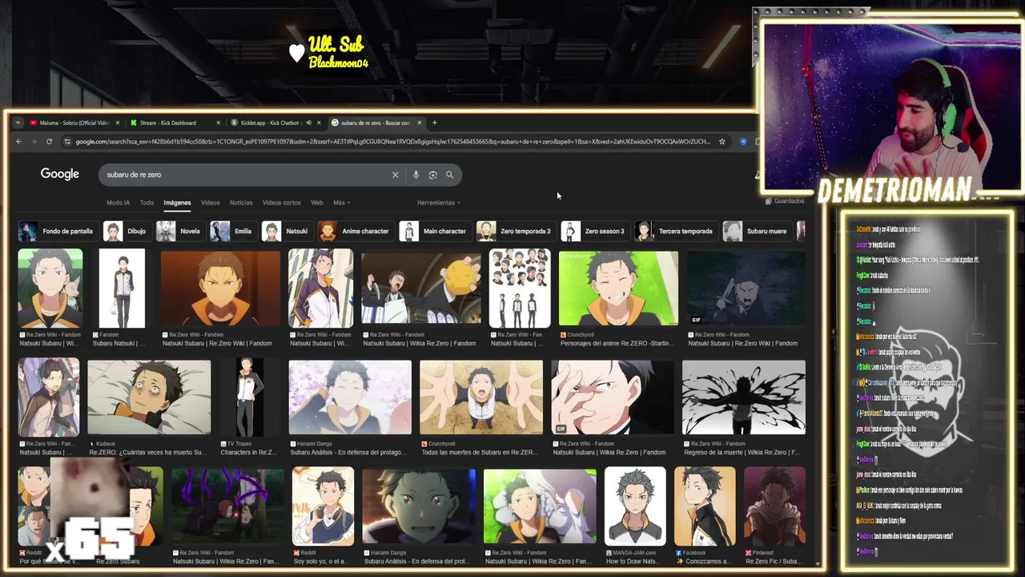Open Reddit Soy solo yo image

[323, 506]
